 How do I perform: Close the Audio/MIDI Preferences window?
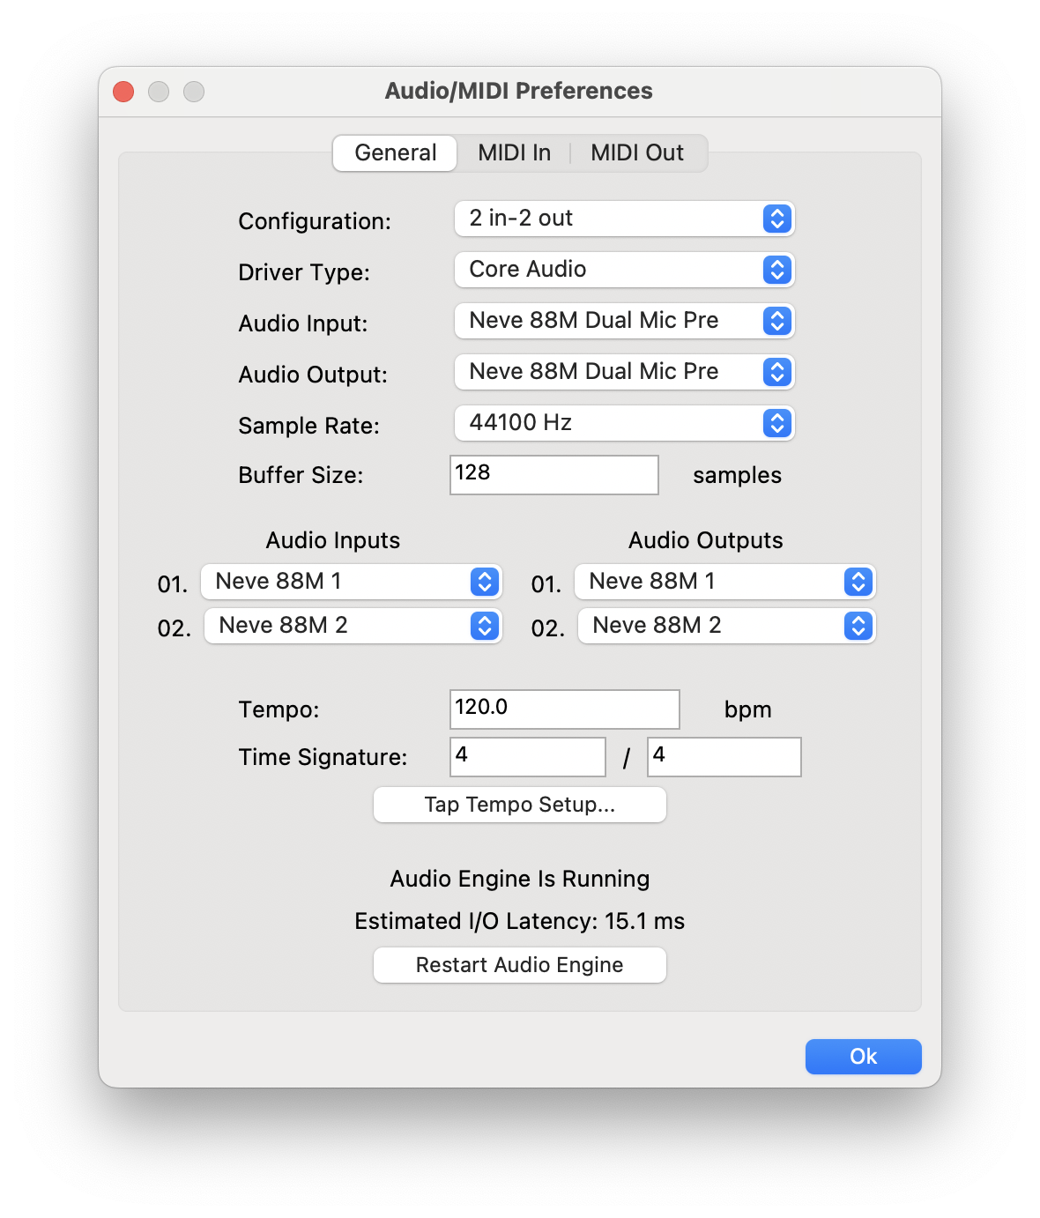(x=123, y=92)
